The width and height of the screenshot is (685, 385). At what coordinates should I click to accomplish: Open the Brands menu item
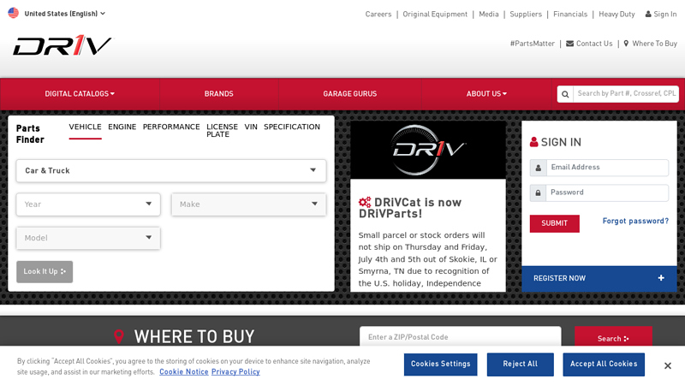219,94
